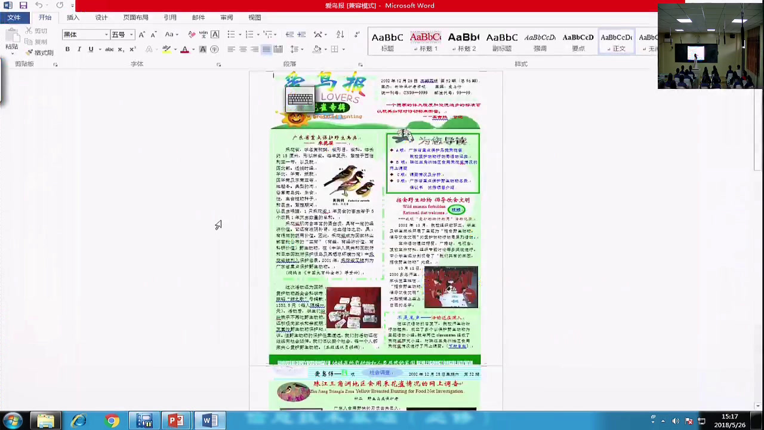764x430 pixels.
Task: Apply strikethrough with the abc icon
Action: click(109, 50)
